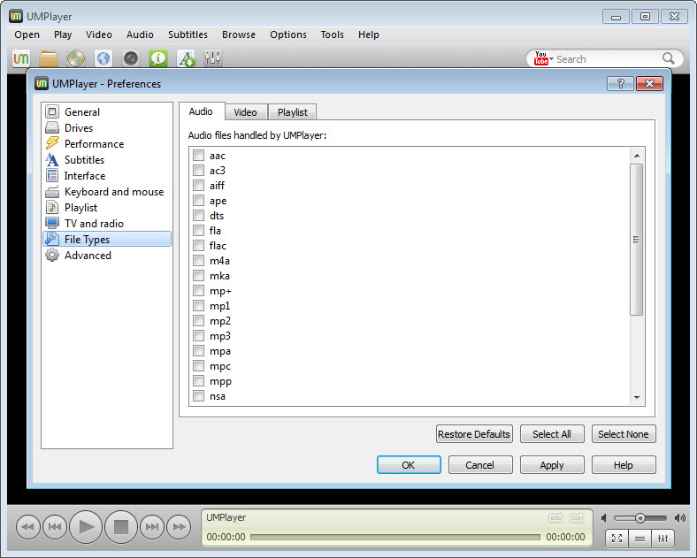This screenshot has width=697, height=558.
Task: Open playlist icon in player controls
Action: 640,539
